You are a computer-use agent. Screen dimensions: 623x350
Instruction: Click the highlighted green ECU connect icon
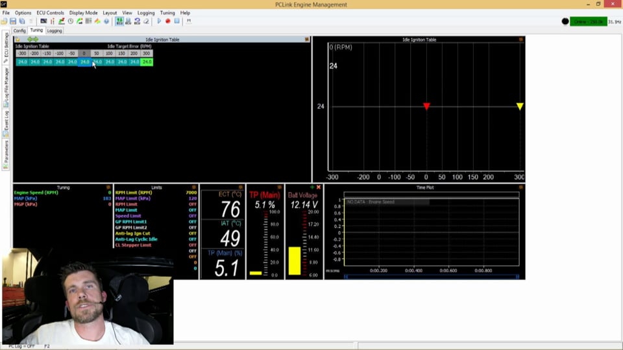(x=119, y=21)
